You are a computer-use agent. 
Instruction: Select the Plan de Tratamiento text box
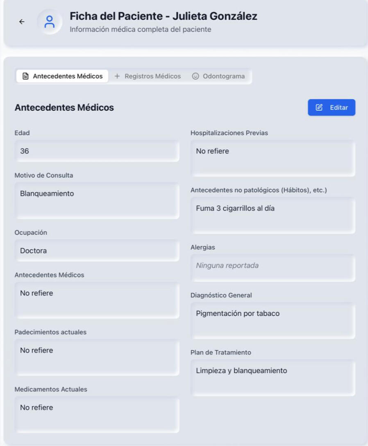point(273,378)
